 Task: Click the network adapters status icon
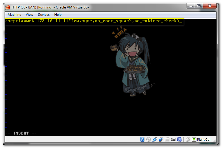click(161, 140)
